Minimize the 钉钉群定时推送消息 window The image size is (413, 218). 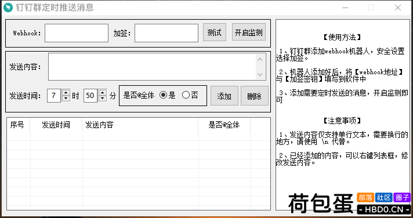point(346,8)
